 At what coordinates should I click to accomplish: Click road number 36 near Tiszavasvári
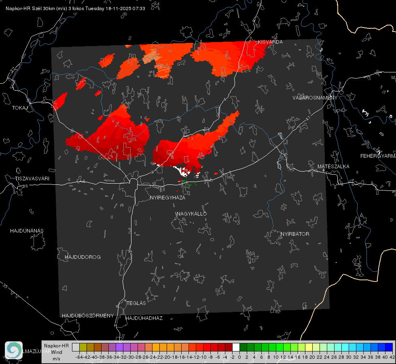point(25,186)
